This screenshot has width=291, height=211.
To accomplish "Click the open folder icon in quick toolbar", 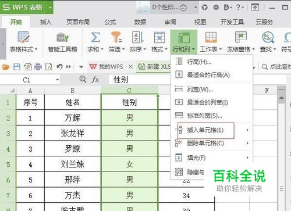I will [6, 67].
